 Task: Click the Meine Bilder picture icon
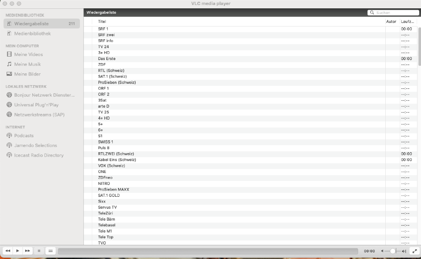(9, 74)
